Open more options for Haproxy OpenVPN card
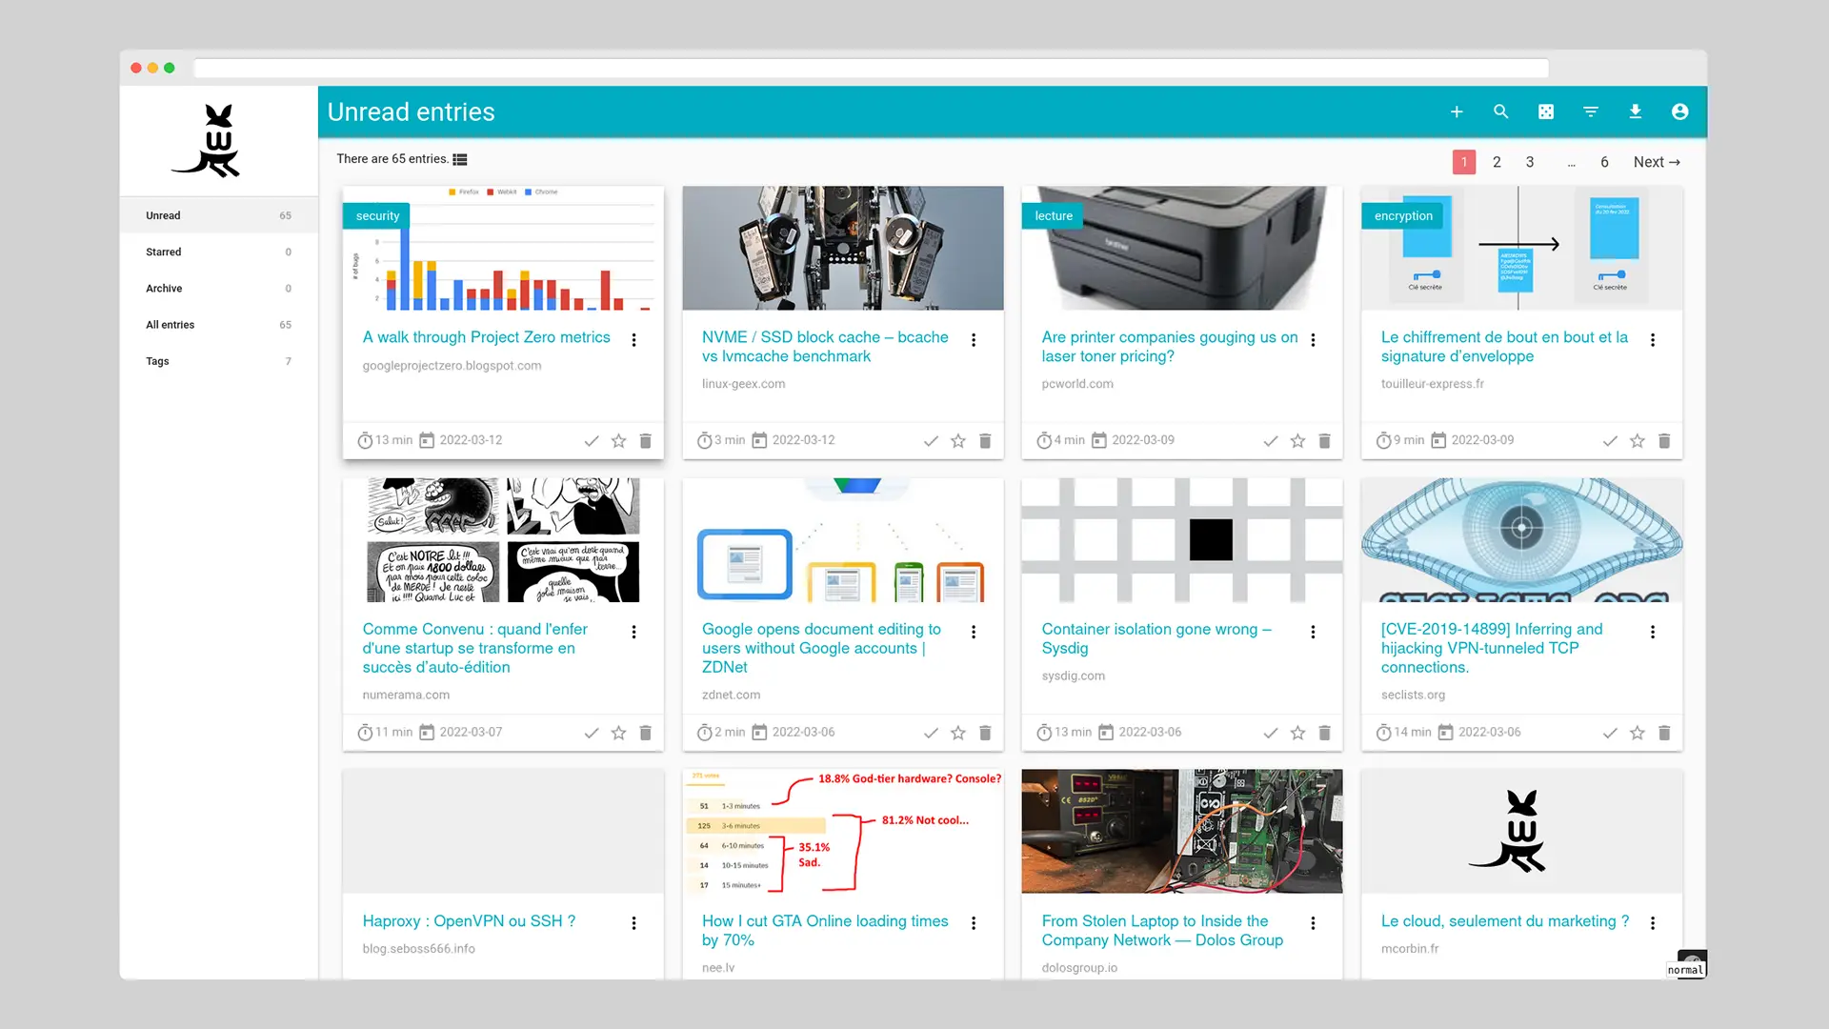 [x=633, y=923]
